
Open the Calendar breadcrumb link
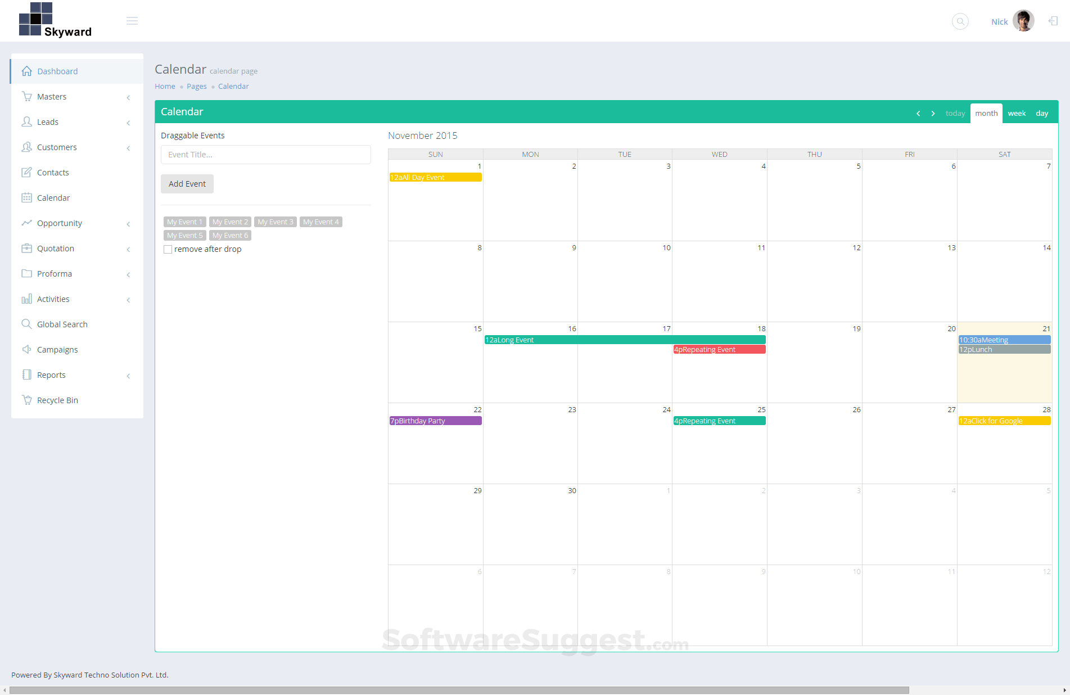233,86
